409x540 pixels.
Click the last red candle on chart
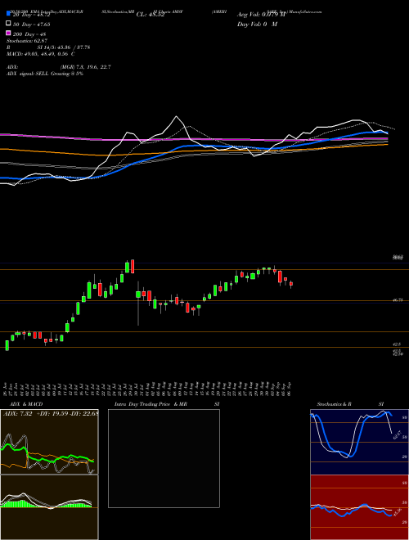point(291,285)
